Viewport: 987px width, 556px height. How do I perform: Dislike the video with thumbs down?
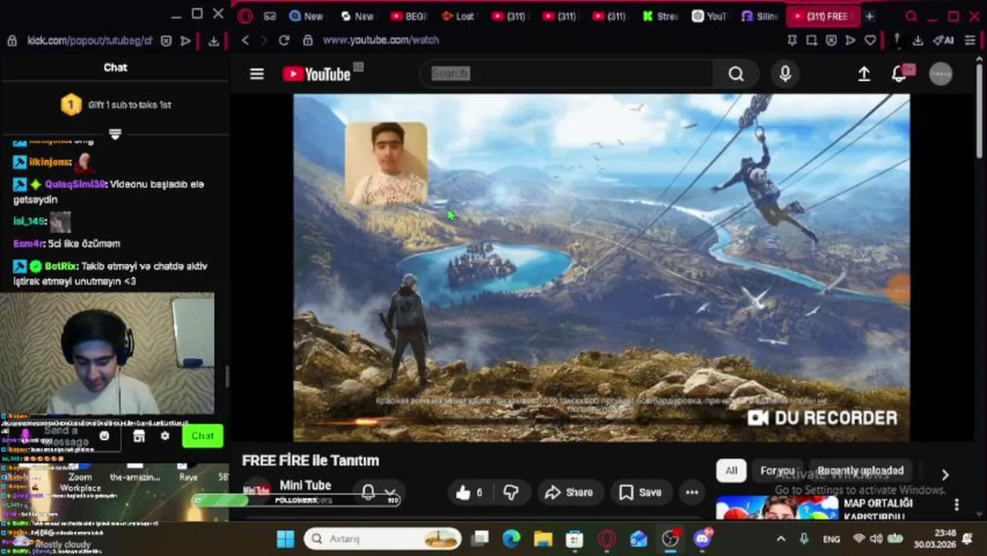coord(510,492)
